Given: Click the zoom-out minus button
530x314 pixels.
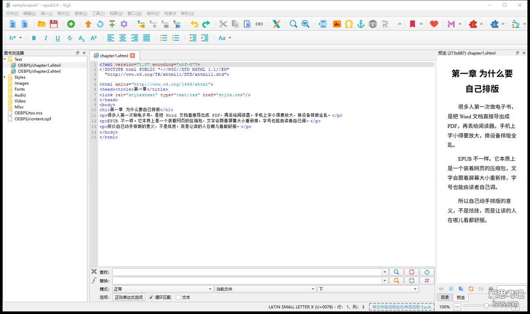Looking at the screenshot, I should (x=457, y=307).
